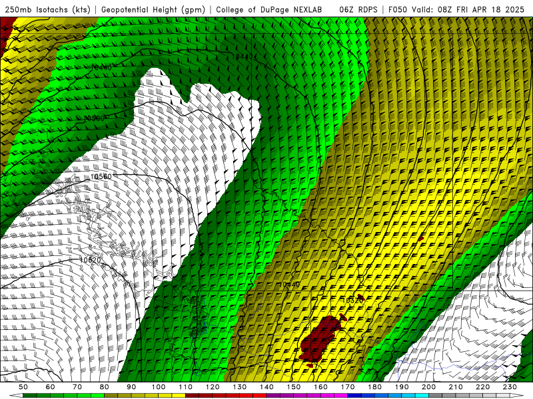
Task: Click the '250mb Isotachs (kts)' title text
Action: point(48,9)
